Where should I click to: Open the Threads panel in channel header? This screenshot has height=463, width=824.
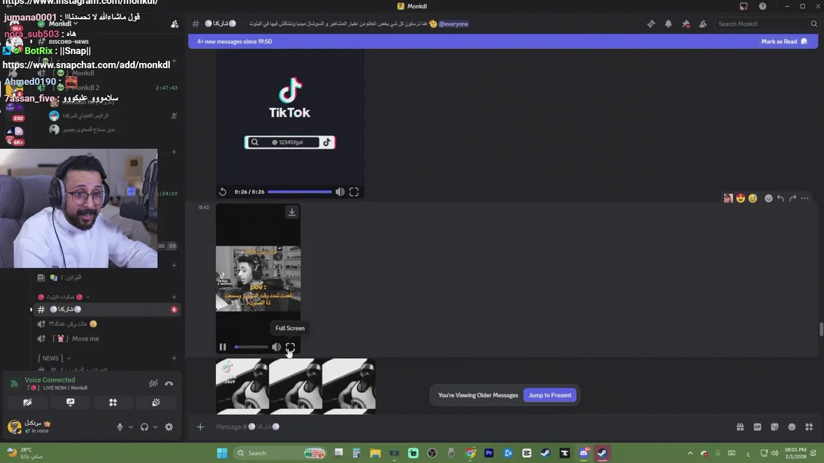[651, 24]
